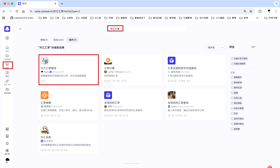Open the document icon in lower sidebar

(x=7, y=136)
